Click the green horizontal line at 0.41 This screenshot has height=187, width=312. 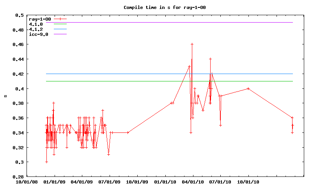[x=117, y=81]
